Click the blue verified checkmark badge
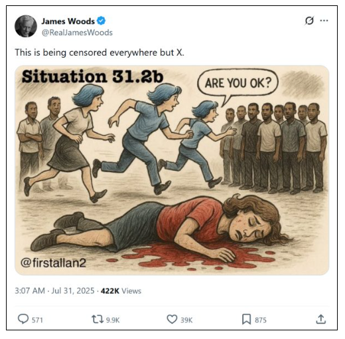The width and height of the screenshot is (345, 339). 102,21
